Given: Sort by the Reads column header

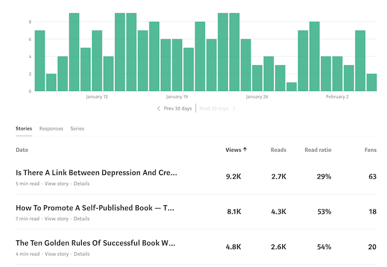Looking at the screenshot, I should pos(279,150).
